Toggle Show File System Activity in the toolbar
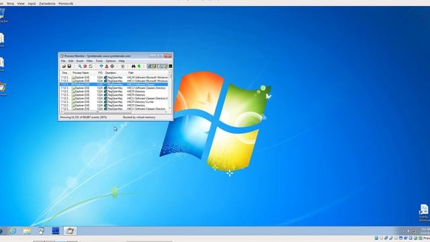This screenshot has height=242, width=430. click(x=155, y=66)
